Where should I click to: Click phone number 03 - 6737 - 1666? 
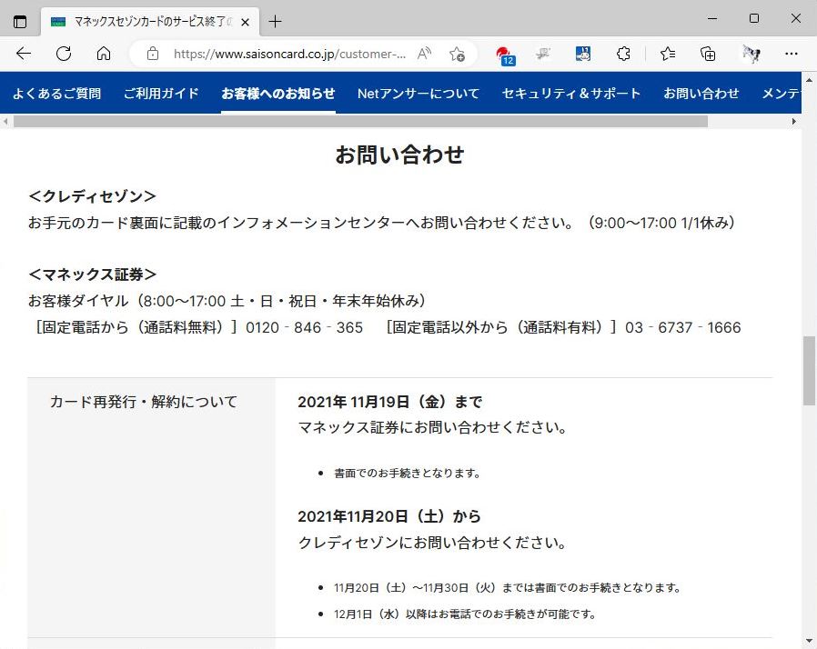pyautogui.click(x=683, y=327)
